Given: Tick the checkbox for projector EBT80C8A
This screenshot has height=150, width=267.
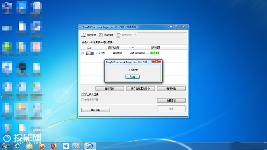Looking at the screenshot, I should (82, 53).
